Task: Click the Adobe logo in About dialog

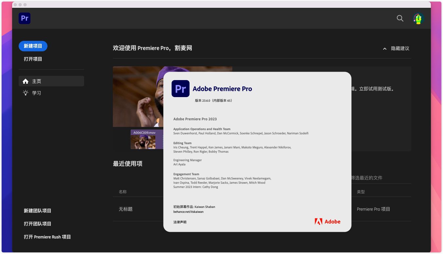Action: coord(328,222)
